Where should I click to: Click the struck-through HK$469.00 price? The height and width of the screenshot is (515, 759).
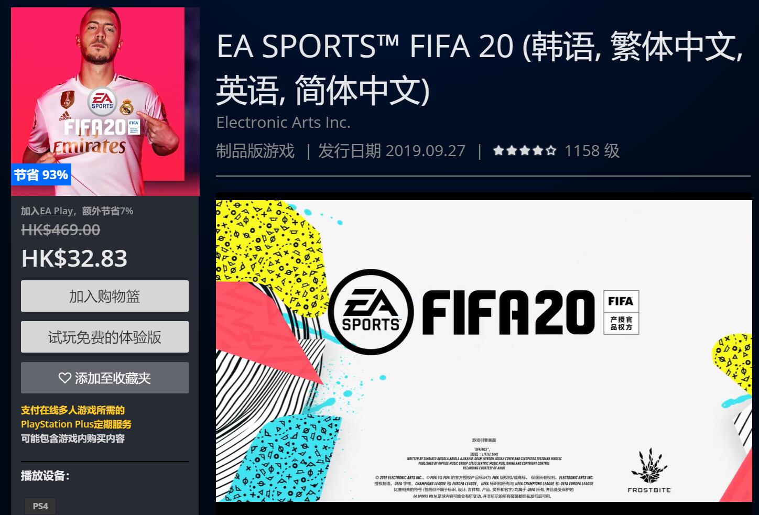point(61,229)
